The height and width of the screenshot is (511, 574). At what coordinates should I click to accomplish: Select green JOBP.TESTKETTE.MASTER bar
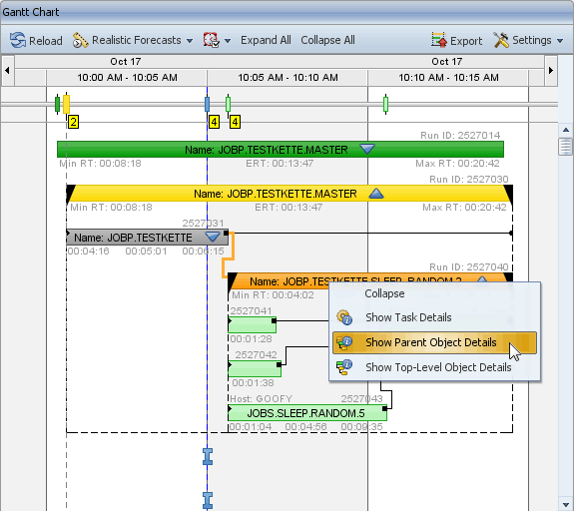281,150
